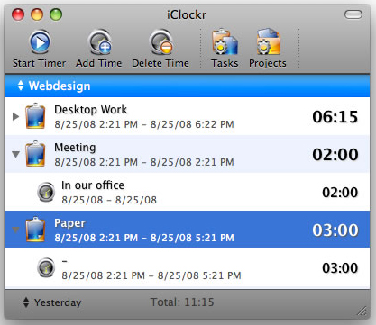Click the Add Time icon
The height and width of the screenshot is (325, 376).
[x=99, y=42]
